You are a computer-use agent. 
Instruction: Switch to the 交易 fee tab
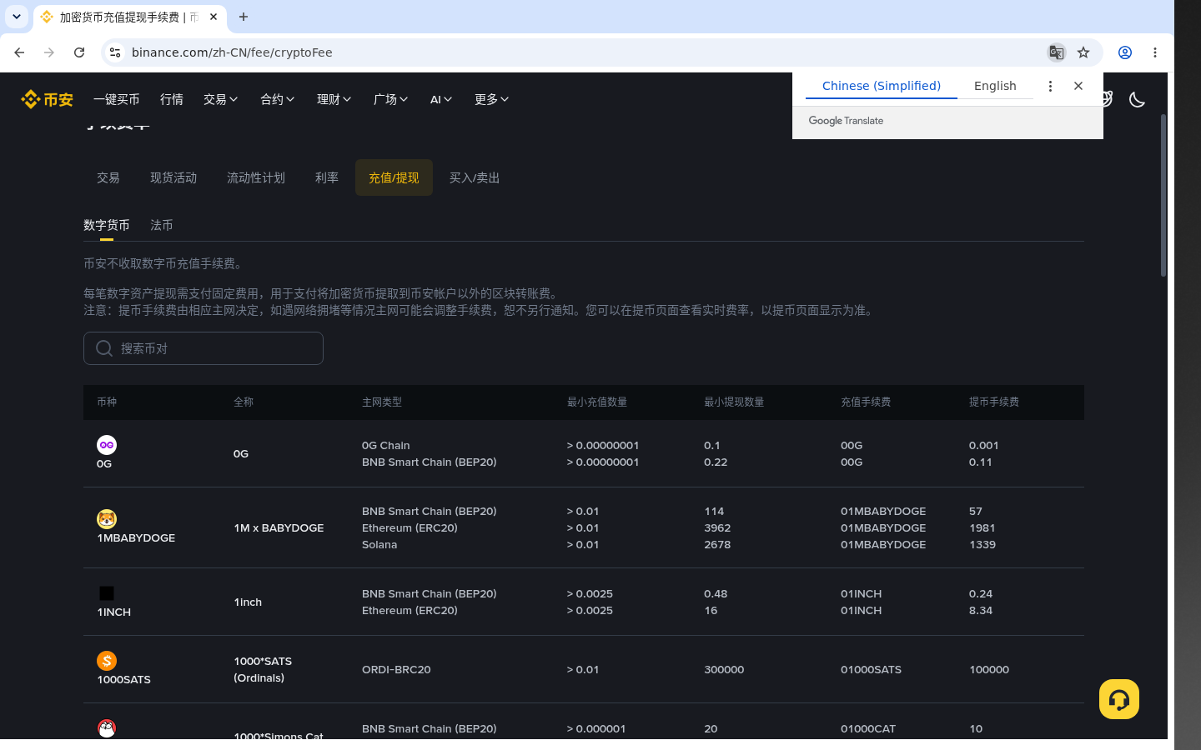(108, 177)
